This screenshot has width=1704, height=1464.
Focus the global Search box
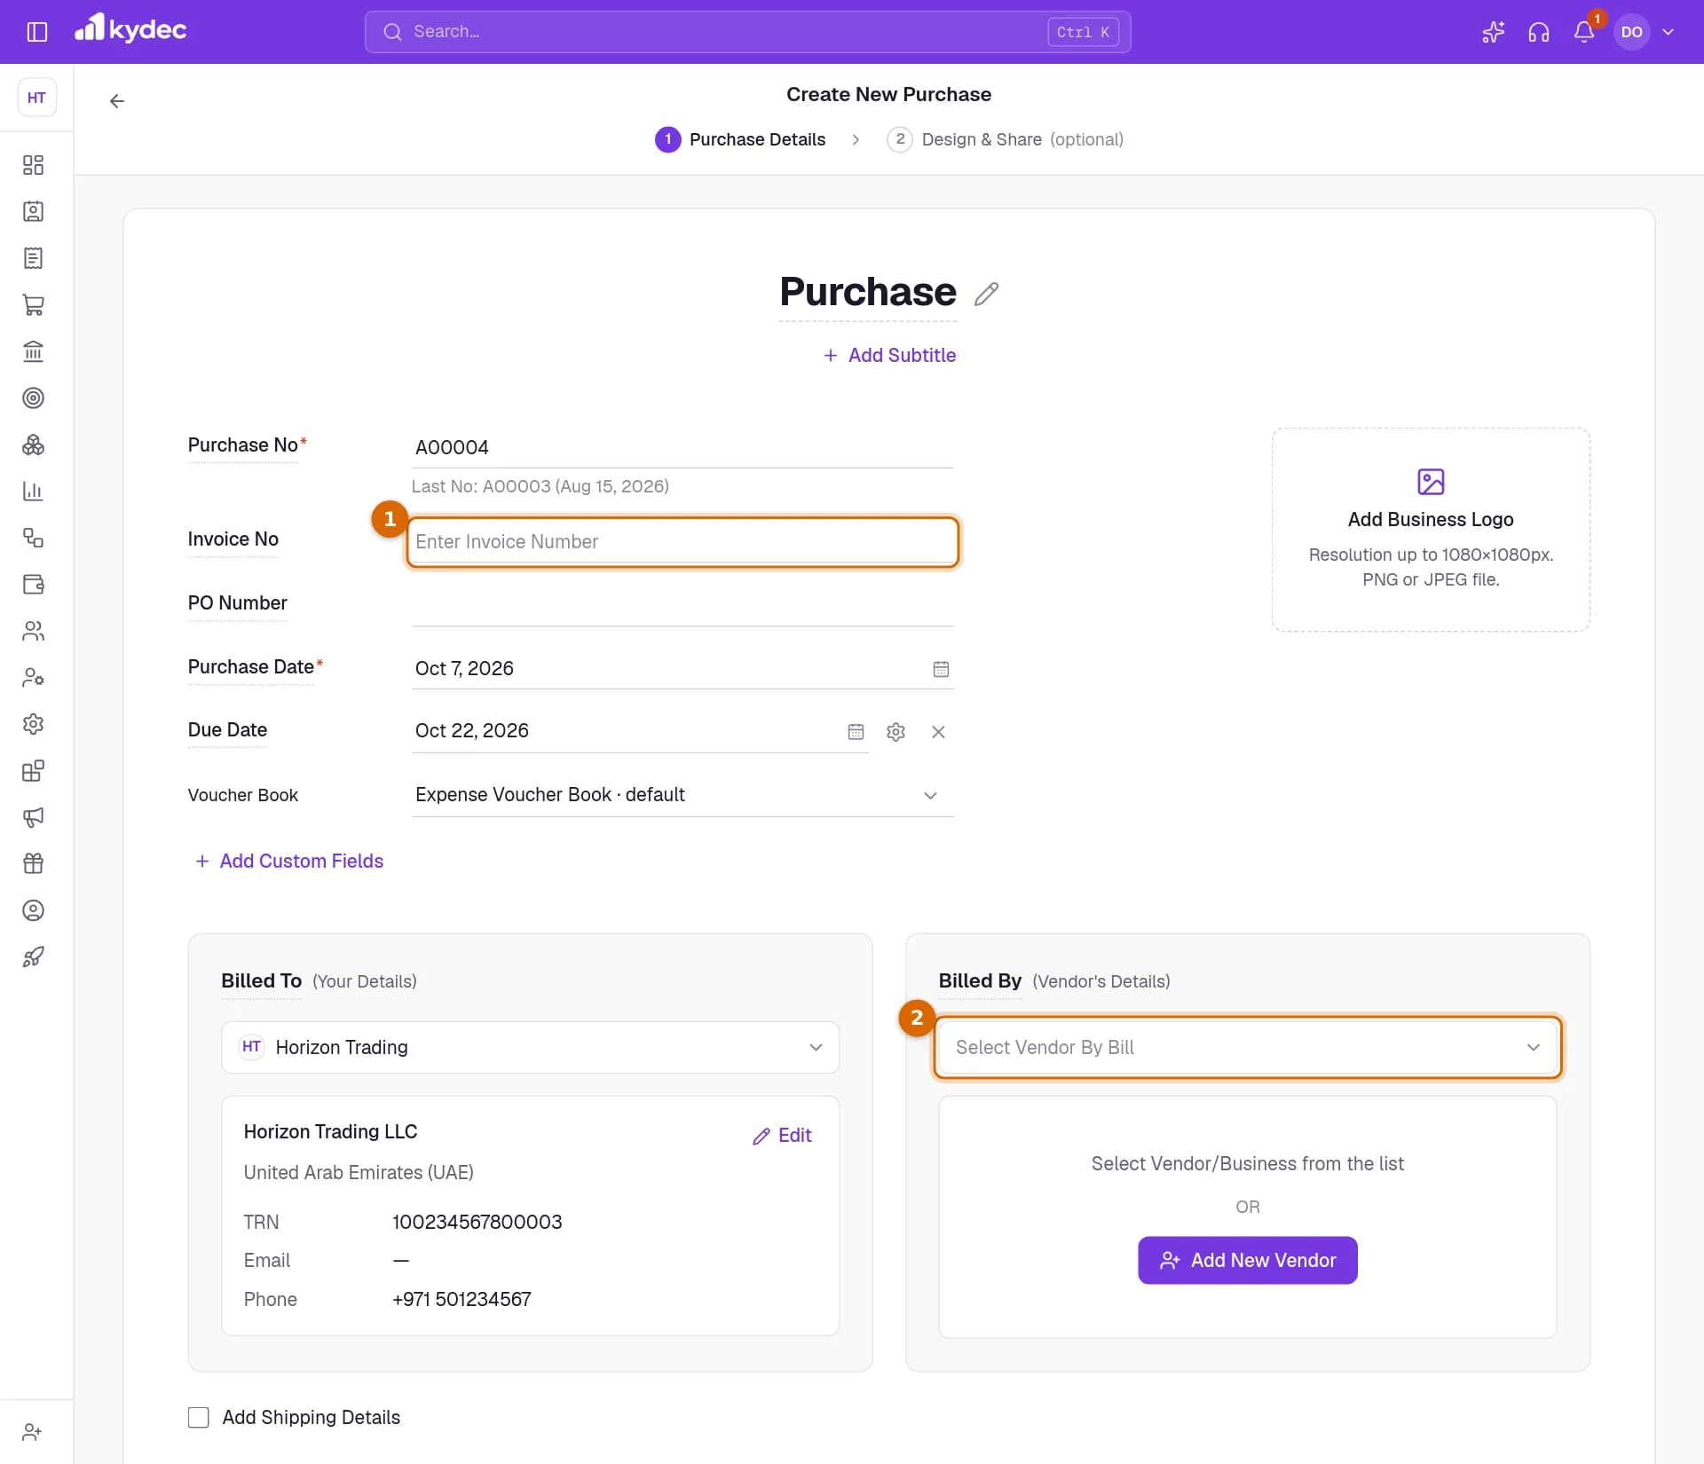[x=747, y=32]
